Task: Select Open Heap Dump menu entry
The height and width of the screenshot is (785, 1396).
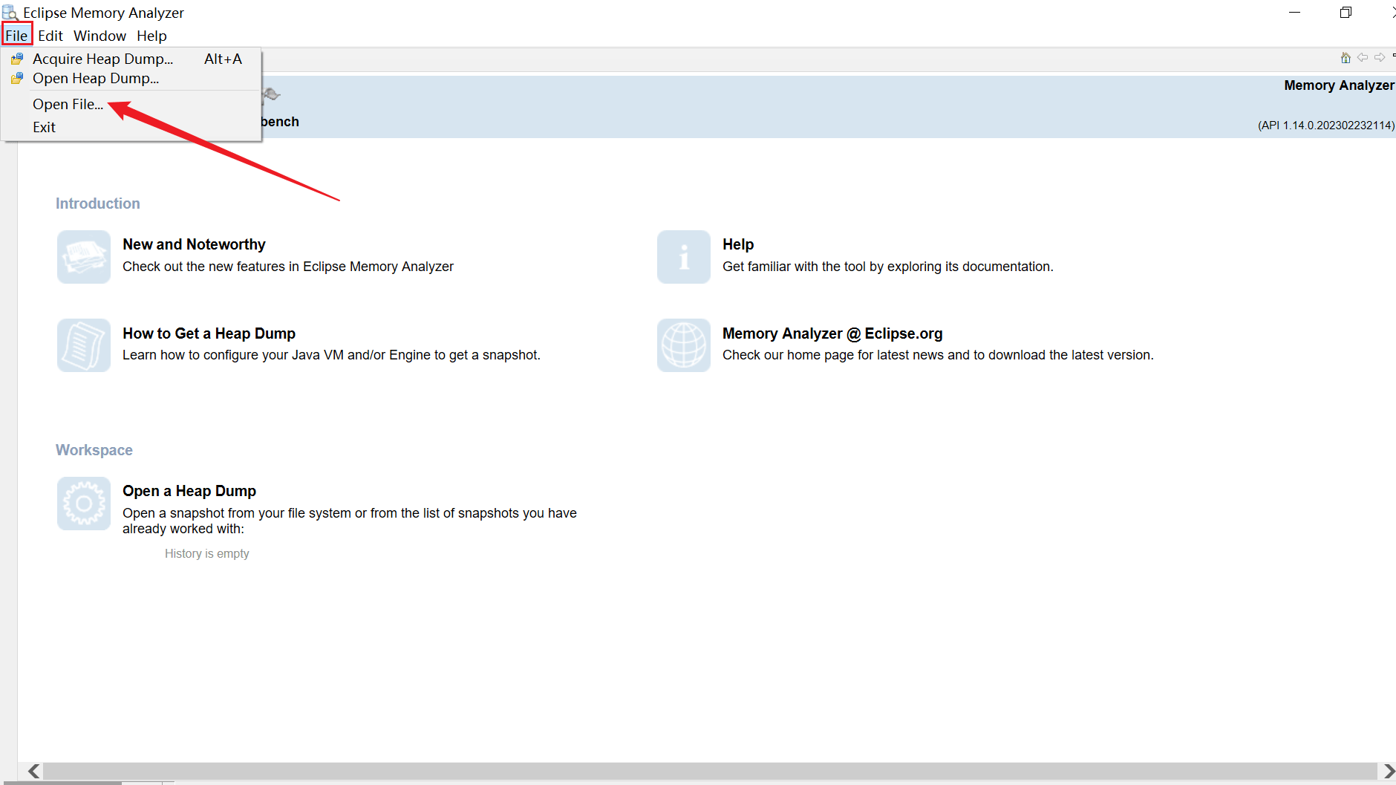Action: click(x=95, y=79)
